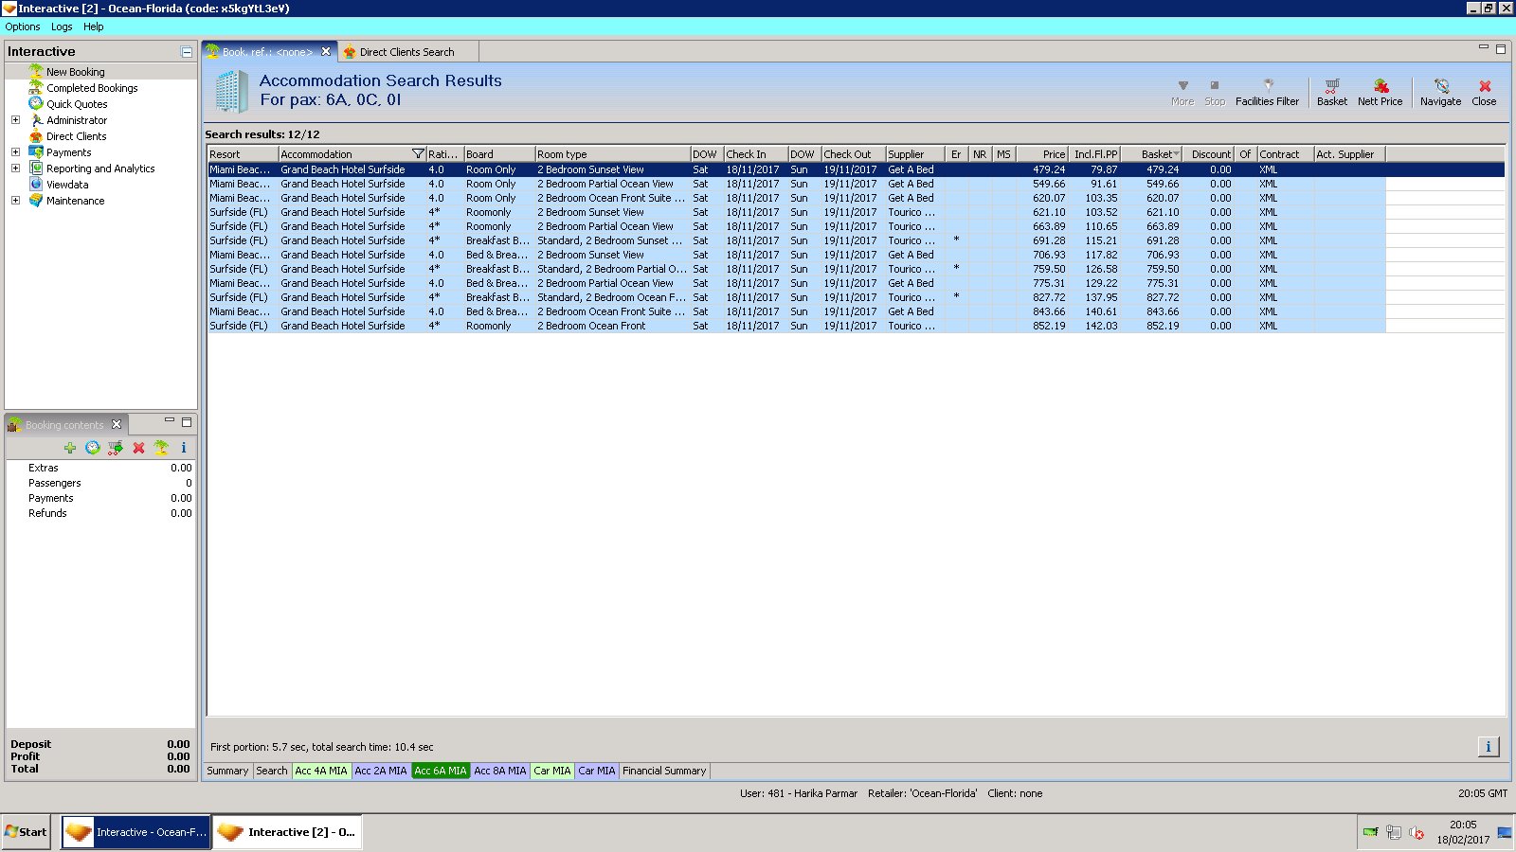Viewport: 1516px width, 852px height.
Task: Expand the Administrator tree node
Action: point(15,120)
